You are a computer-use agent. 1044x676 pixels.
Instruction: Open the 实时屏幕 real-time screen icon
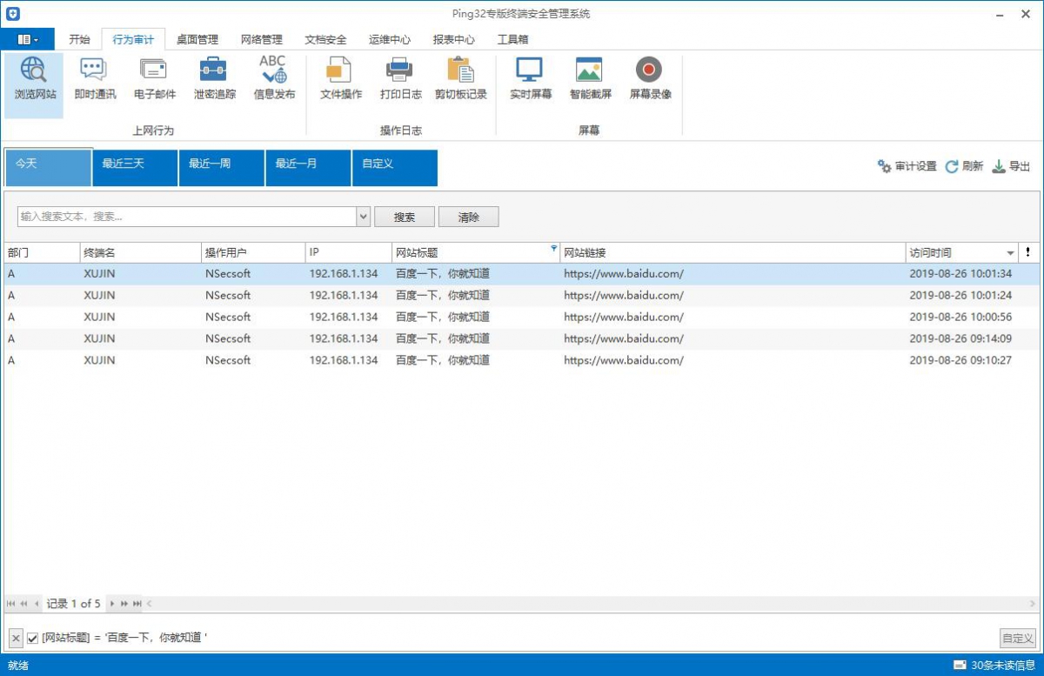pyautogui.click(x=530, y=80)
